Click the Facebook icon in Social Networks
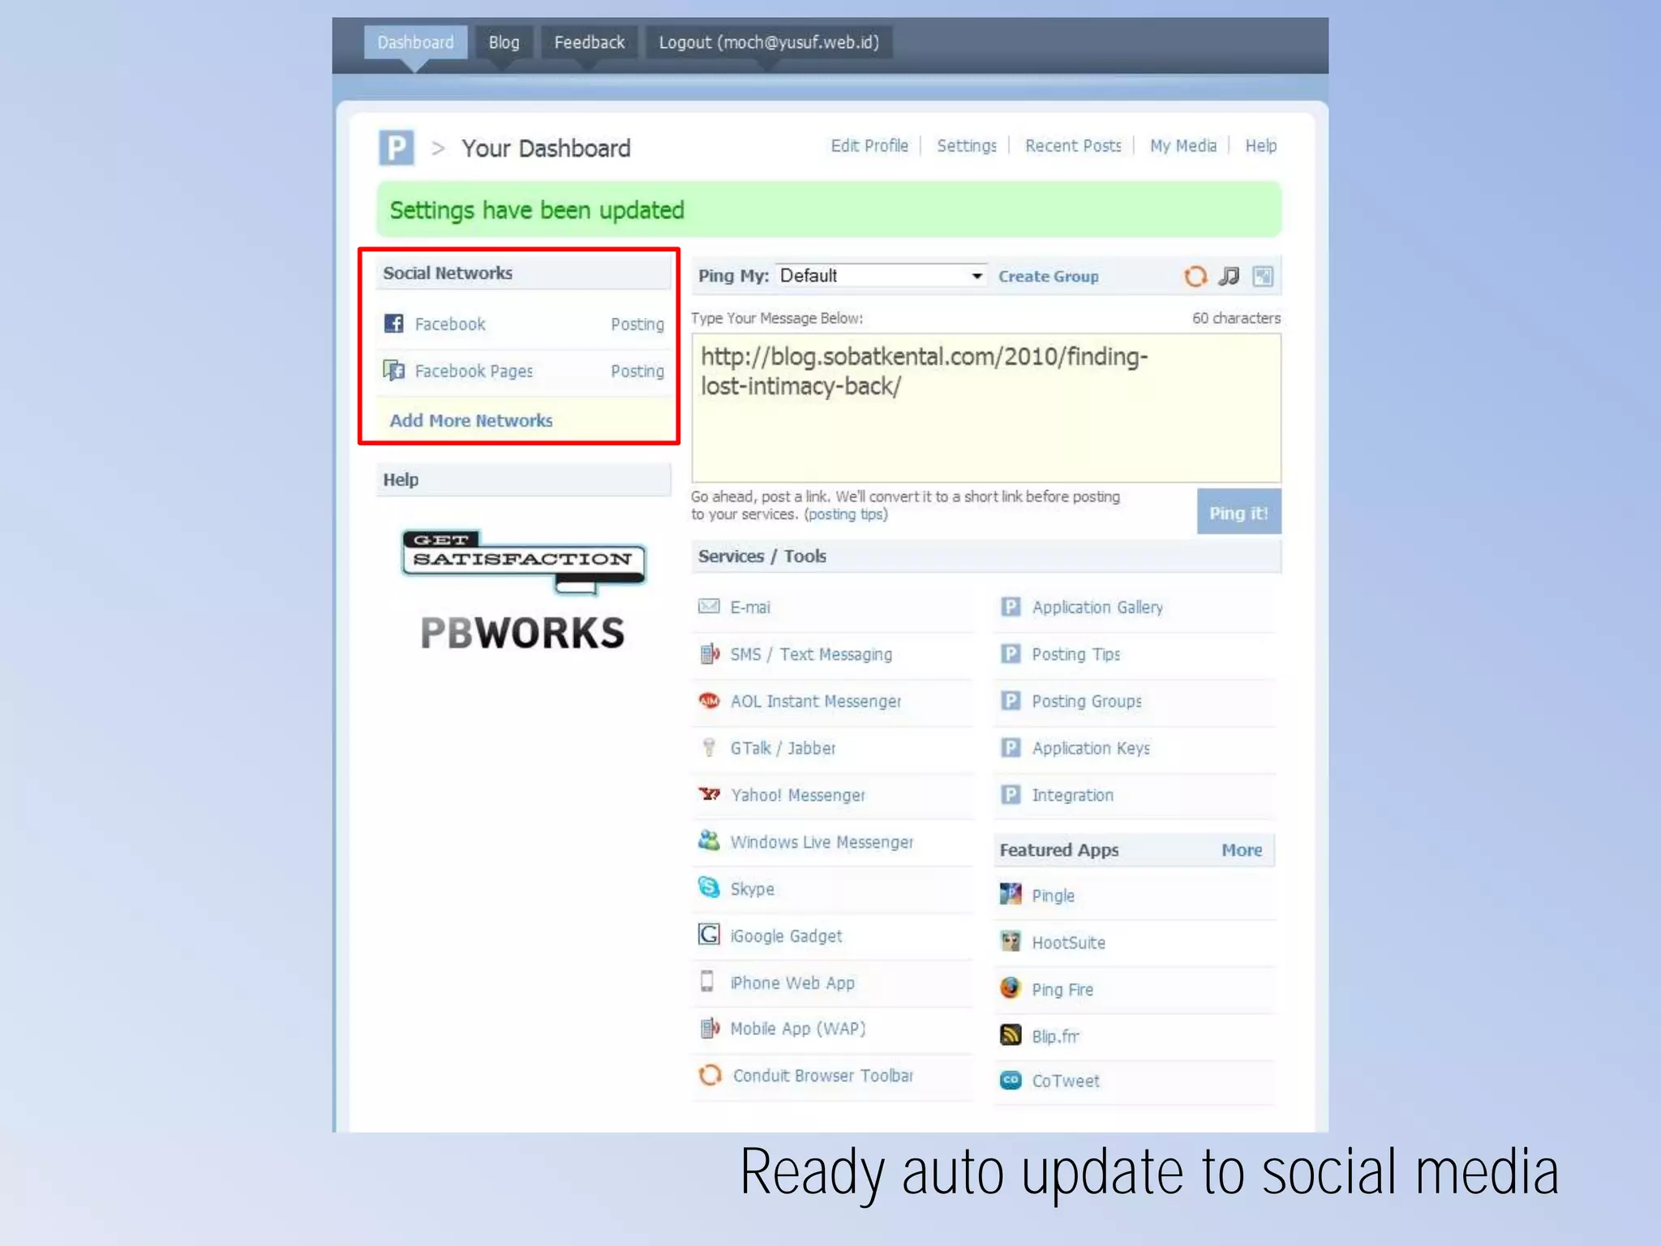This screenshot has width=1661, height=1246. pos(394,324)
